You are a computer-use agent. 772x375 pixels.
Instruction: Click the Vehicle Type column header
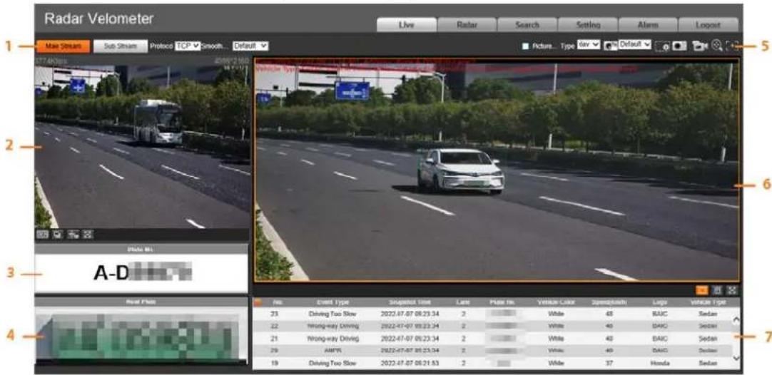[707, 302]
